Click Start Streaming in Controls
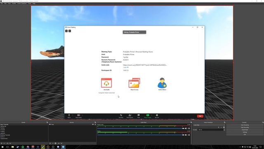 click(245, 125)
